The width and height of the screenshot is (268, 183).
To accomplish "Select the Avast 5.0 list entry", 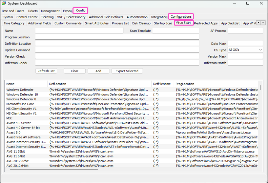I will (x=13, y=132).
